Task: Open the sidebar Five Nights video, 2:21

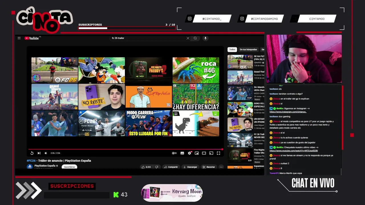Action: point(240,155)
